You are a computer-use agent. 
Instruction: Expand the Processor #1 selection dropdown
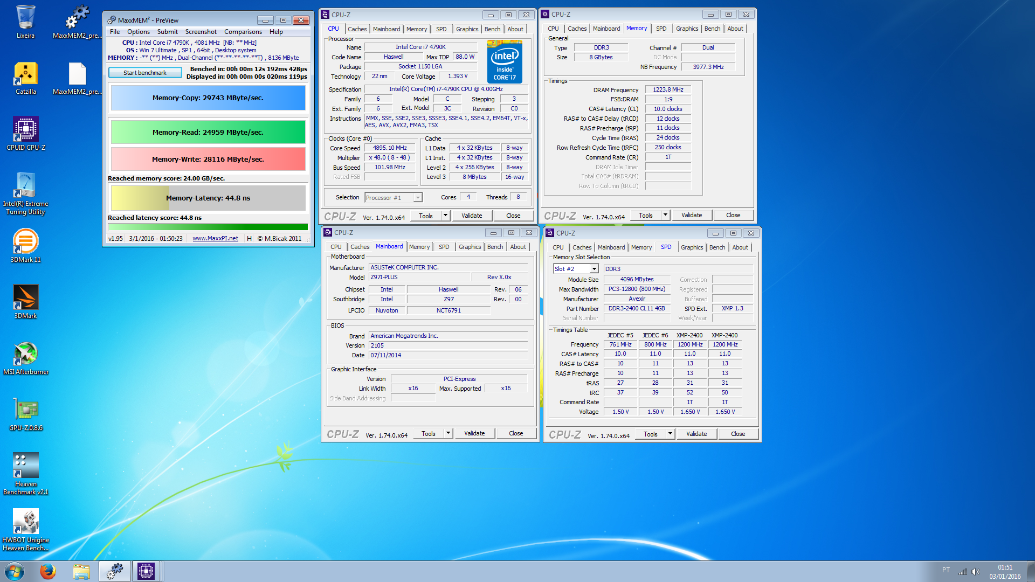(x=418, y=198)
